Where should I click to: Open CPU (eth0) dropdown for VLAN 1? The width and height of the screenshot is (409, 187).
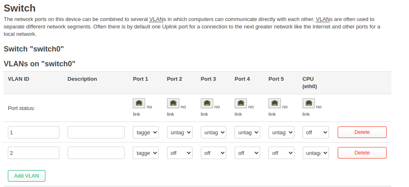click(316, 132)
